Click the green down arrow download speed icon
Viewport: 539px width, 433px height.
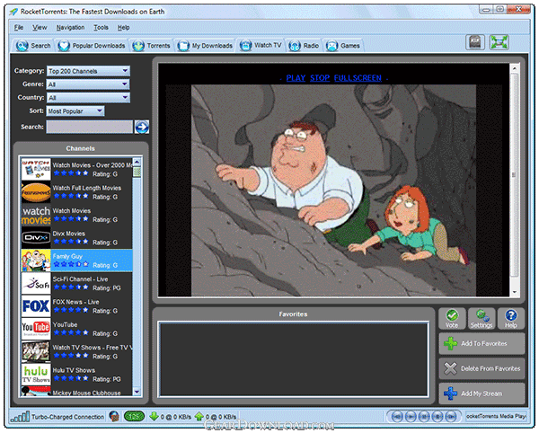coord(154,417)
